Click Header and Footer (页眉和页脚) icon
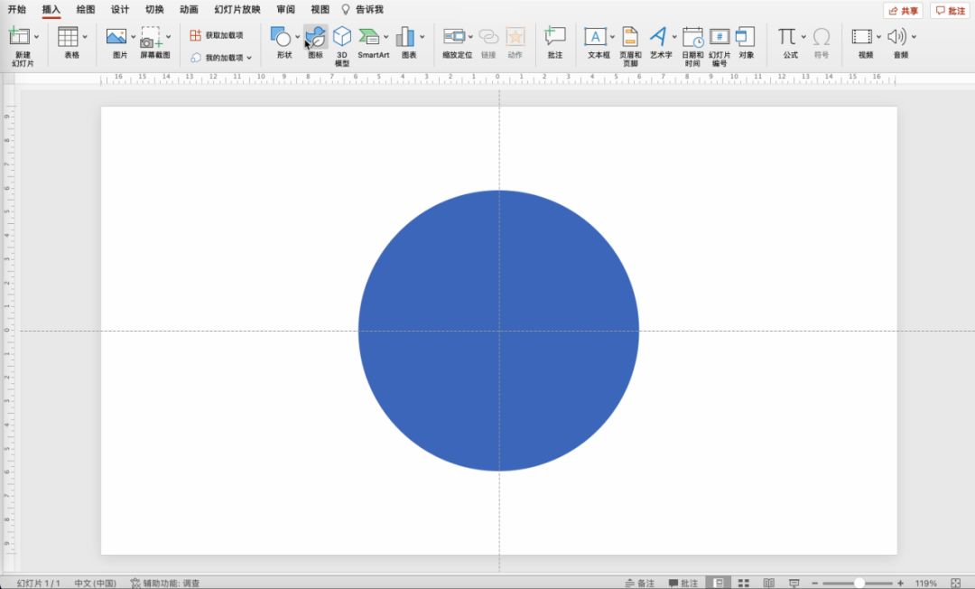Screen dimensions: 975x589 coord(630,37)
